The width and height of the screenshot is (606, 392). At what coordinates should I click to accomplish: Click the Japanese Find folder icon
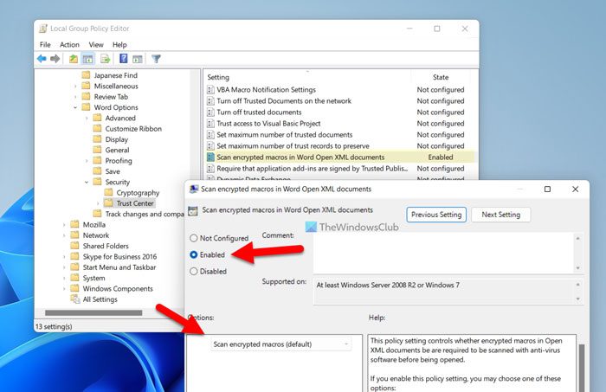pos(87,75)
